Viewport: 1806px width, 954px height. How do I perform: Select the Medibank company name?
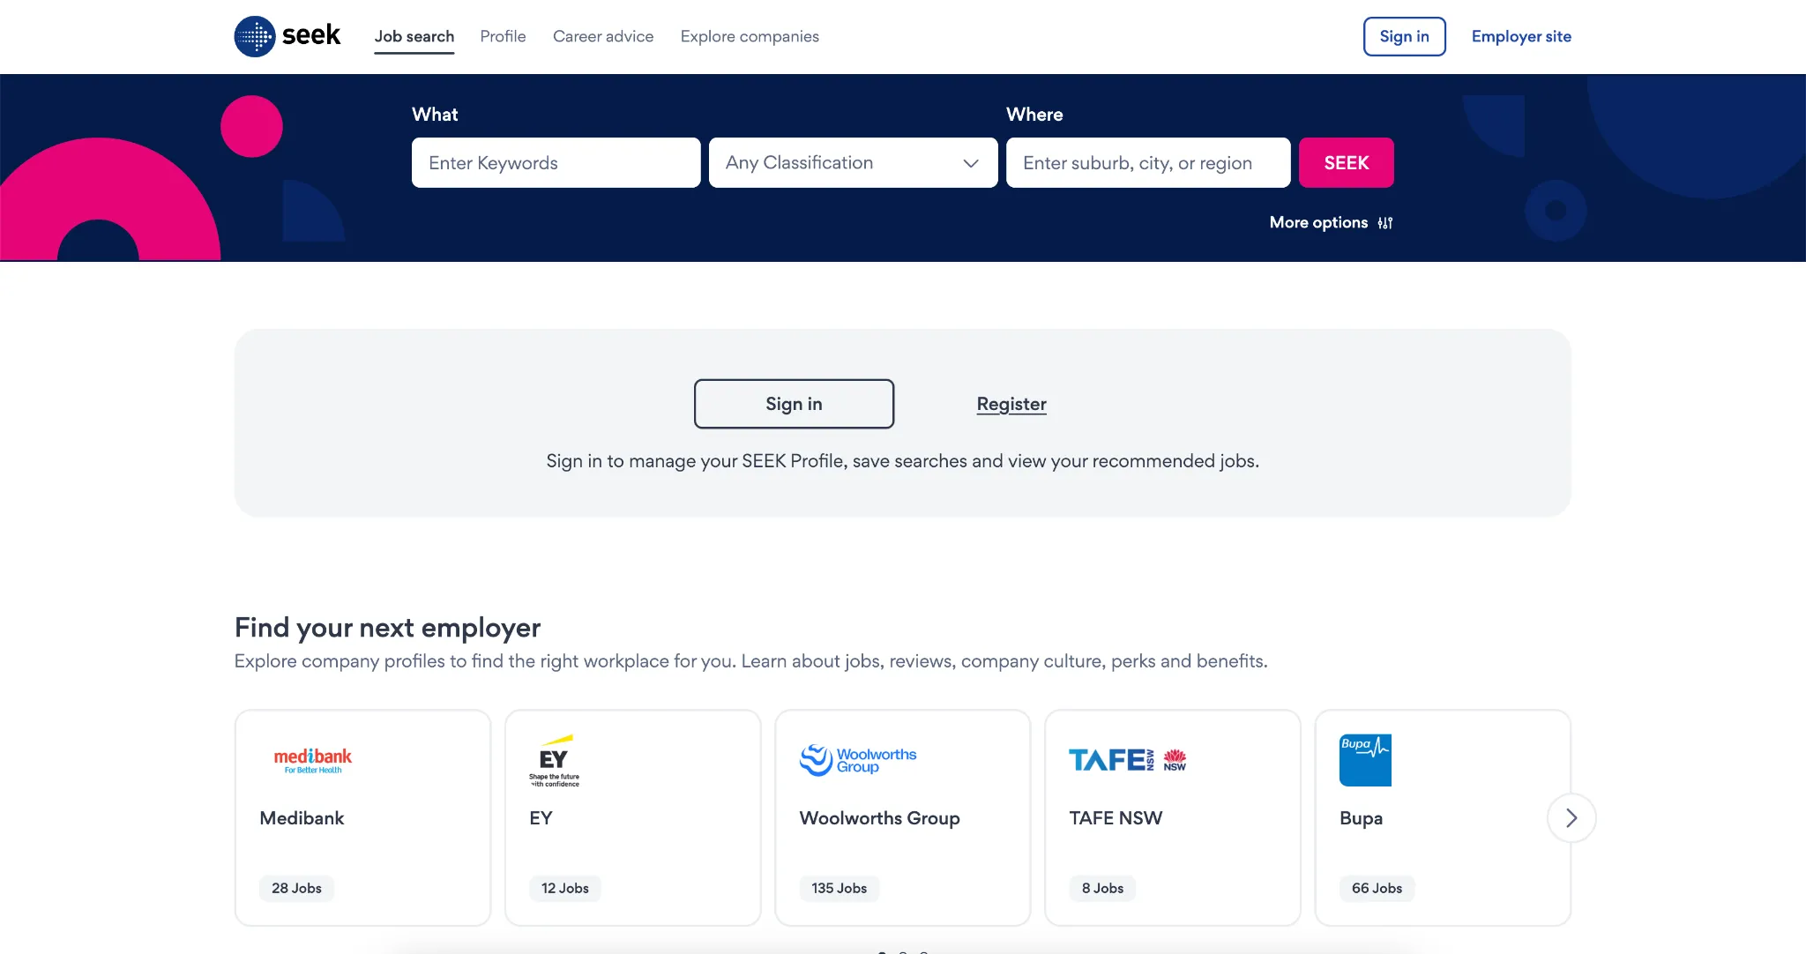pyautogui.click(x=302, y=818)
